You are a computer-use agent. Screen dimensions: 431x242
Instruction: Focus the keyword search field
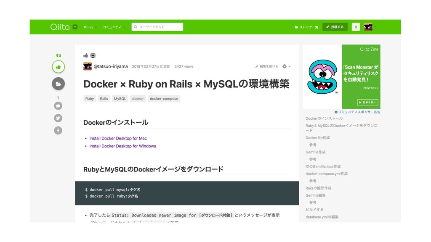(x=157, y=27)
